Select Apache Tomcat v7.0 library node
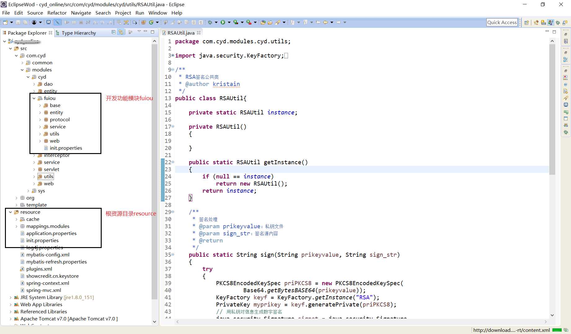 pyautogui.click(x=69, y=319)
